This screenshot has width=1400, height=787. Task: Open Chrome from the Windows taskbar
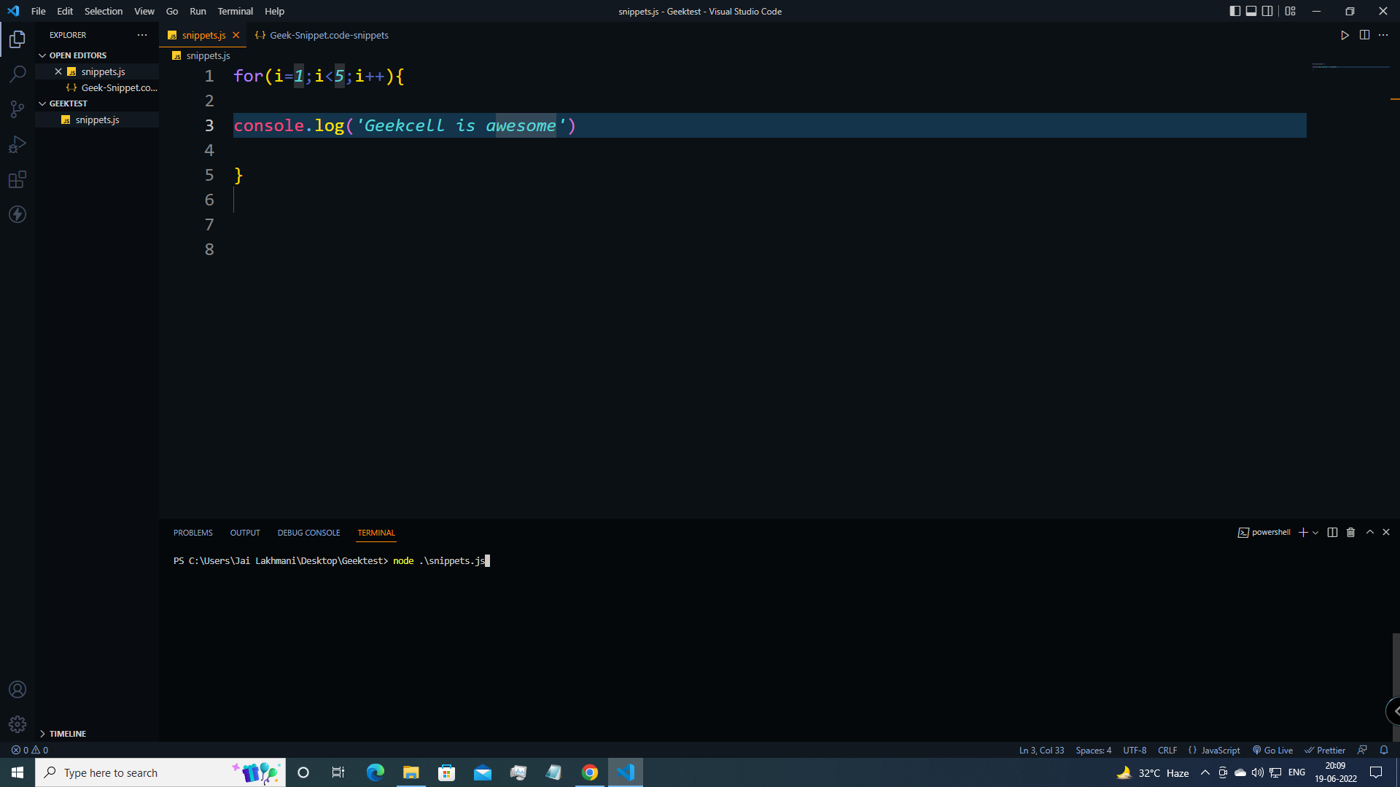pos(590,772)
